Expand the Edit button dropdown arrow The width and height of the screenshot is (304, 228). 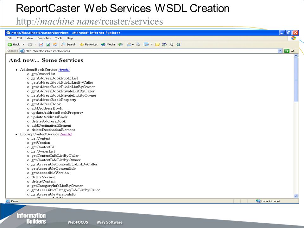pos(152,45)
